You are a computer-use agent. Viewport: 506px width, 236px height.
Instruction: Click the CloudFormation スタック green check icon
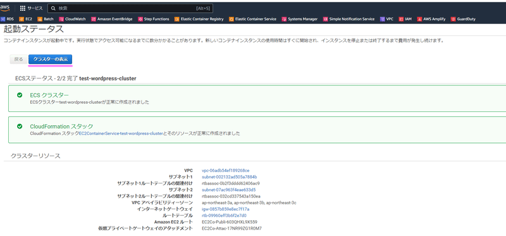point(20,127)
